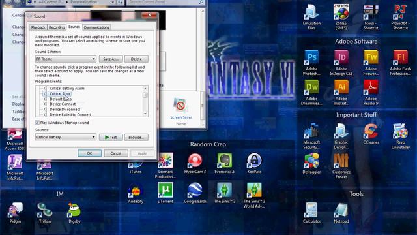This screenshot has height=235, width=417.
Task: Open iTunes desktop icon
Action: tap(136, 167)
